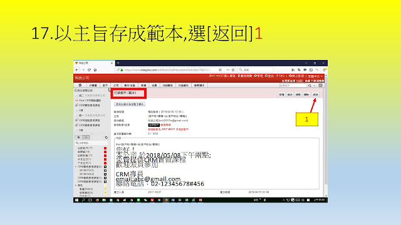
Task: Open the Firefox hamburger menu
Action: point(324,69)
